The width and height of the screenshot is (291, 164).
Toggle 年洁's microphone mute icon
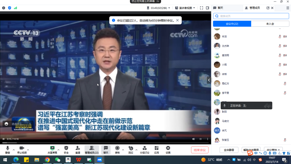(280, 37)
